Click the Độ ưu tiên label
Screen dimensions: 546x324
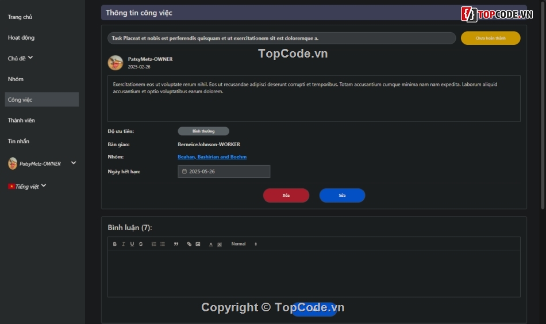121,131
